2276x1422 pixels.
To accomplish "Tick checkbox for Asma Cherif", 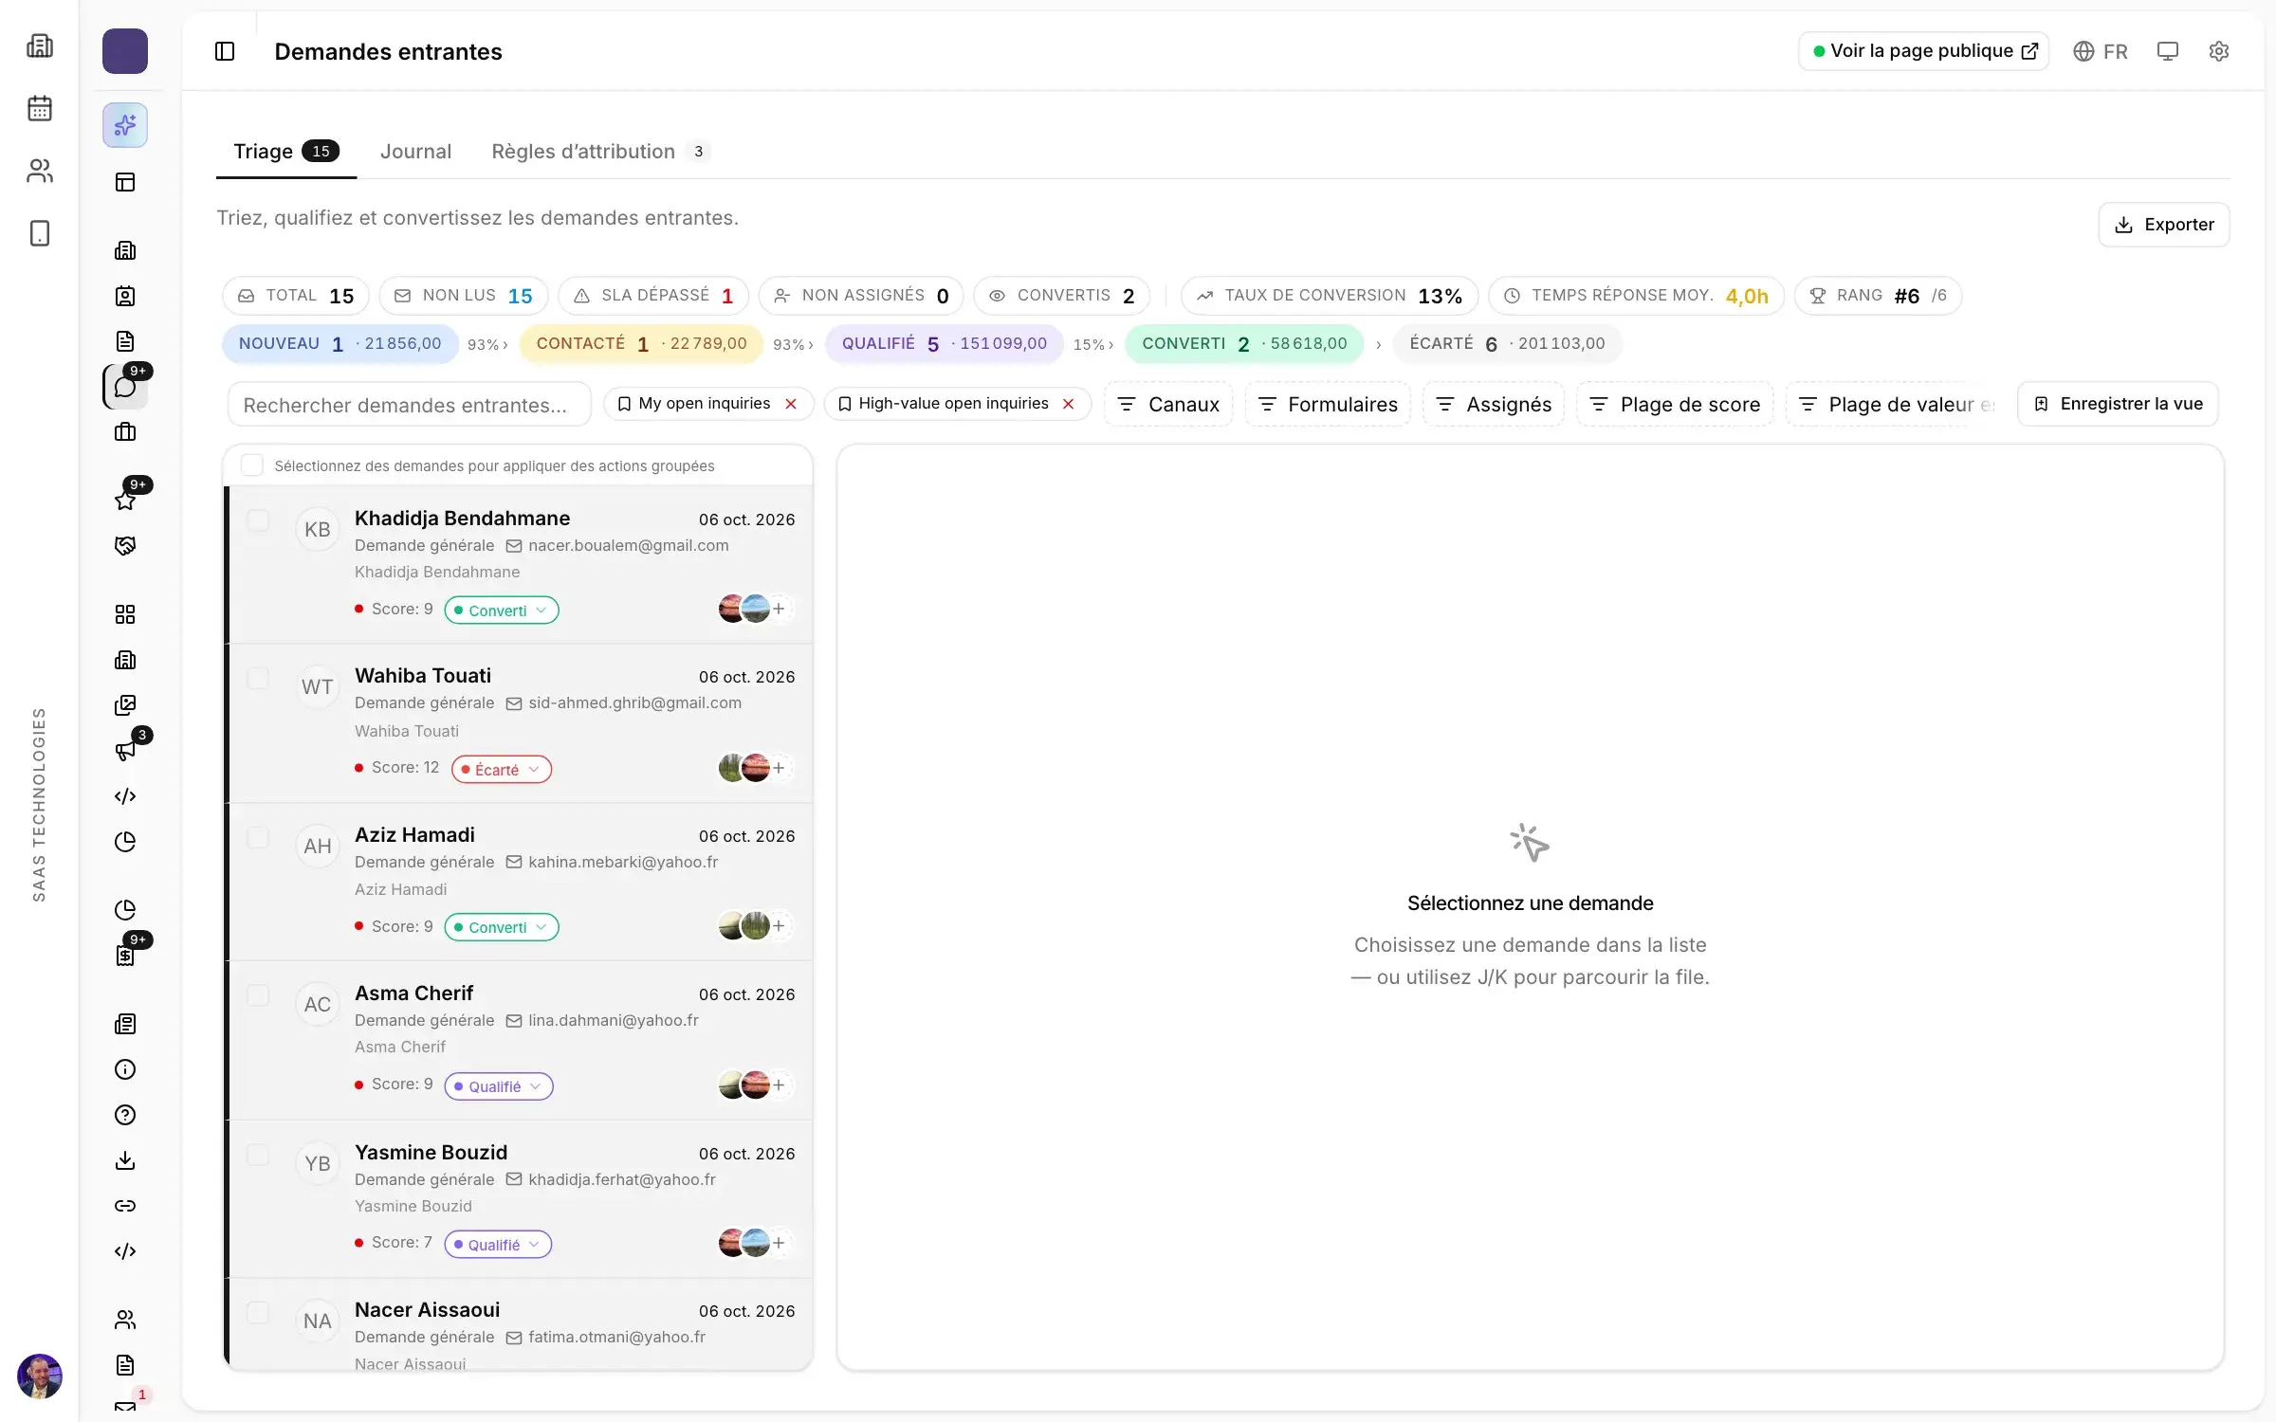I will 258,995.
